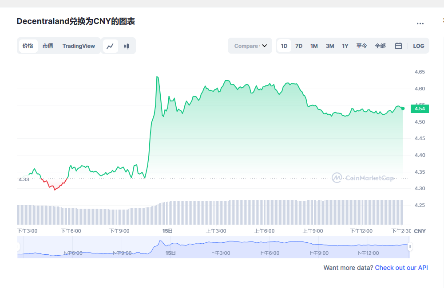Select the 3M time range
Viewport: 444px width, 288px height.
(329, 46)
